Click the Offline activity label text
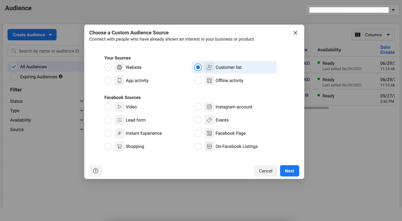Screen dimensions: 402x221 point(229,81)
